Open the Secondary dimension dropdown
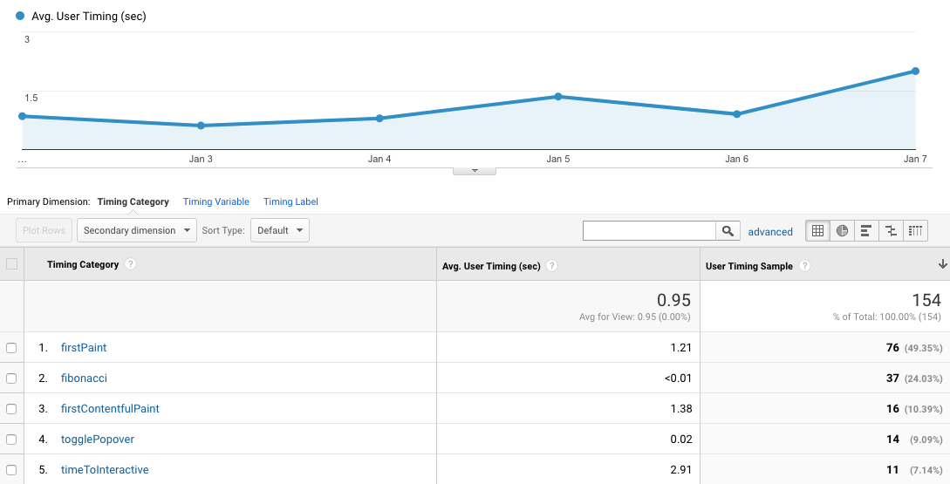This screenshot has width=950, height=484. (137, 230)
